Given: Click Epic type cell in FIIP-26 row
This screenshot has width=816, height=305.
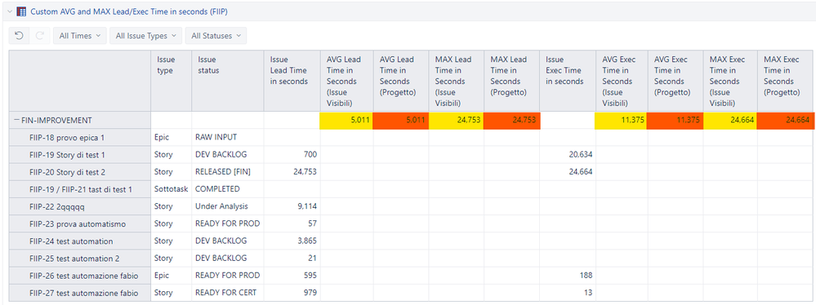Looking at the screenshot, I should point(172,276).
